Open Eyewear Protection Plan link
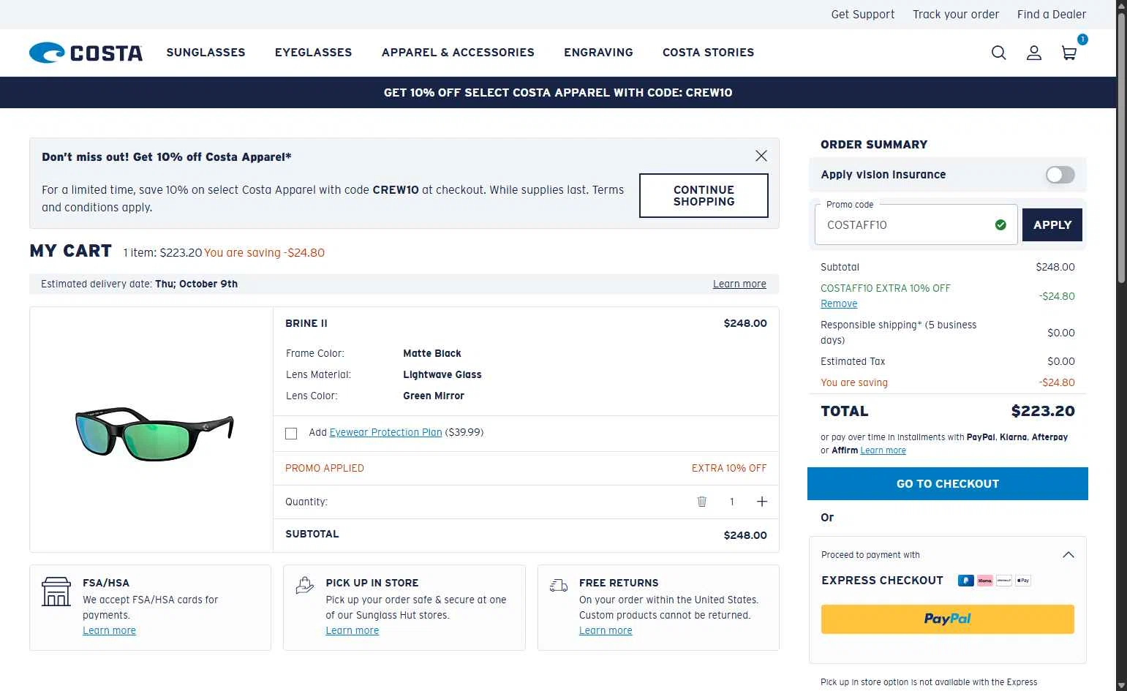The height and width of the screenshot is (691, 1127). [x=385, y=432]
